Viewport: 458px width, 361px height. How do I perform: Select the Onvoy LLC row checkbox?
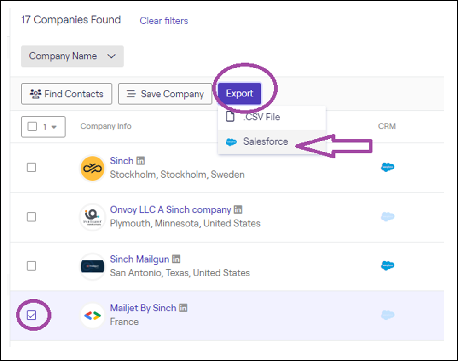pos(32,217)
